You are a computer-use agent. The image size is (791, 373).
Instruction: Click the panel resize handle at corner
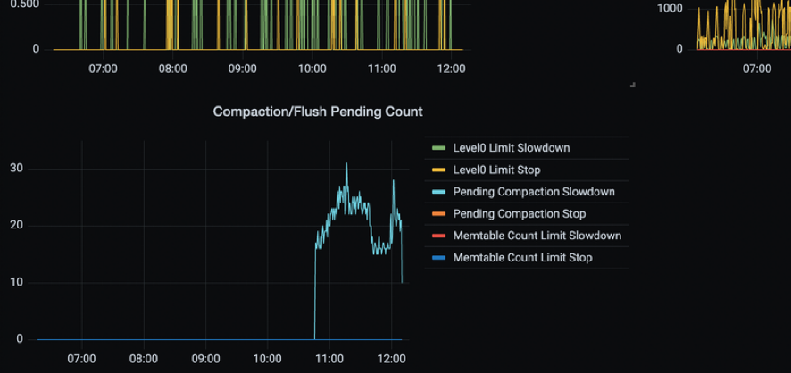[x=633, y=85]
